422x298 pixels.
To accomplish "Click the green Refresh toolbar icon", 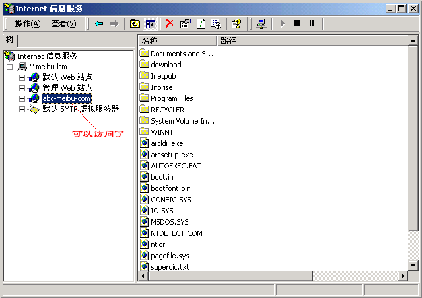I will (200, 24).
